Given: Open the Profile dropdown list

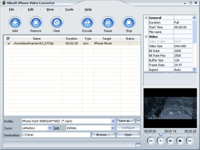Looking at the screenshot, I should click(113, 121).
